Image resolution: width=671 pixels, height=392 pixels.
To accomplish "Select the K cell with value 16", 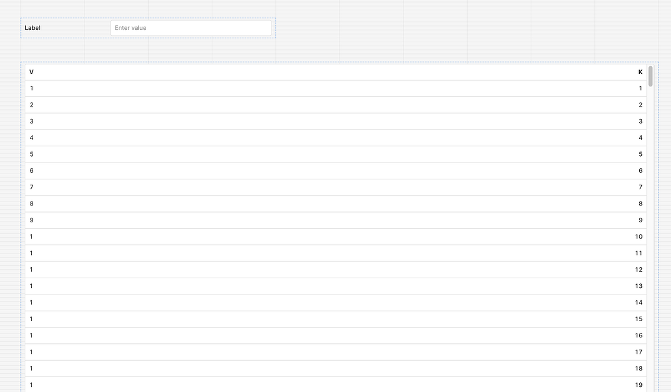I will (x=639, y=335).
